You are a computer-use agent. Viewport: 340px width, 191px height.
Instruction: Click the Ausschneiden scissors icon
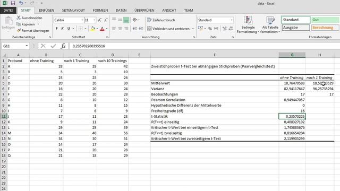pyautogui.click(x=19, y=18)
